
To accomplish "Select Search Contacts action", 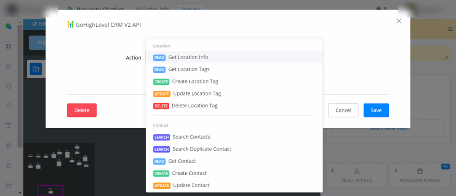I will [x=191, y=137].
